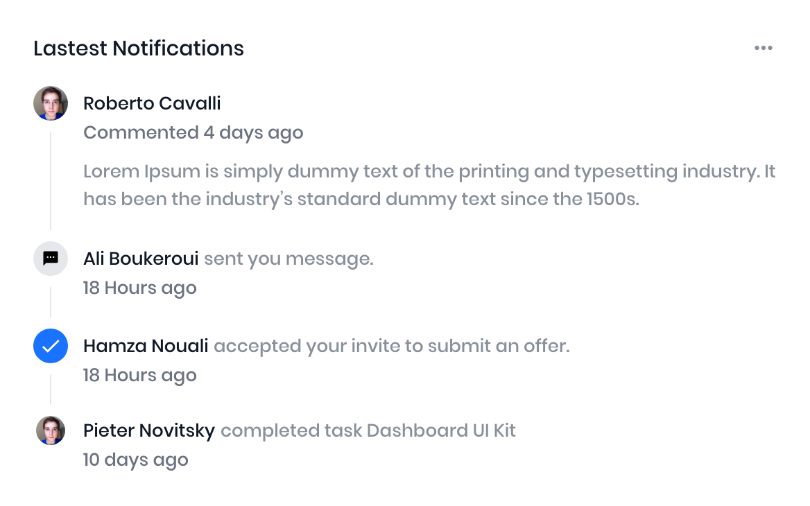
Task: Click 18 Hours ago under Hamza Nouali
Action: 140,375
